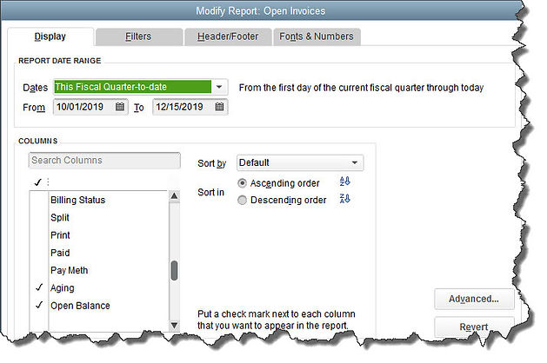
Task: Open the Header/Footer tab
Action: 228,36
